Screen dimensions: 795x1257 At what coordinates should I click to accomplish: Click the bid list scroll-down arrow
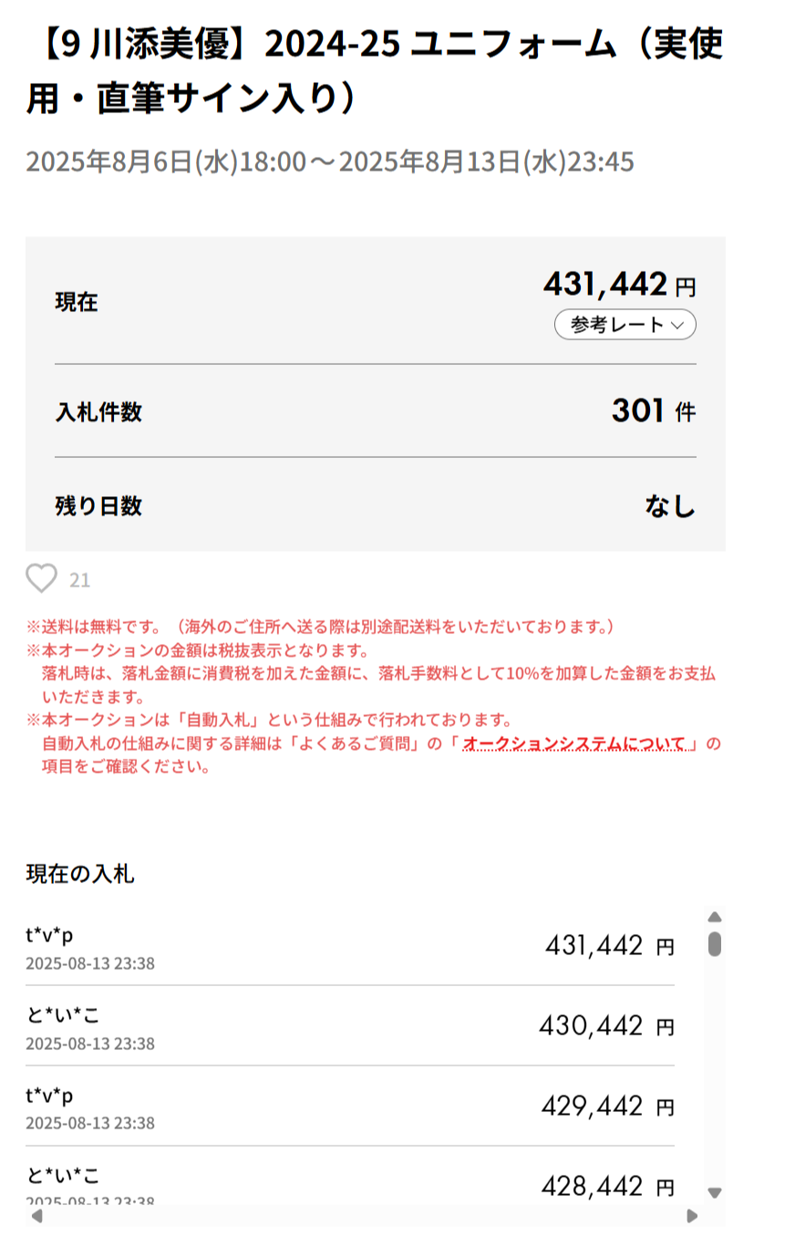click(x=715, y=1192)
